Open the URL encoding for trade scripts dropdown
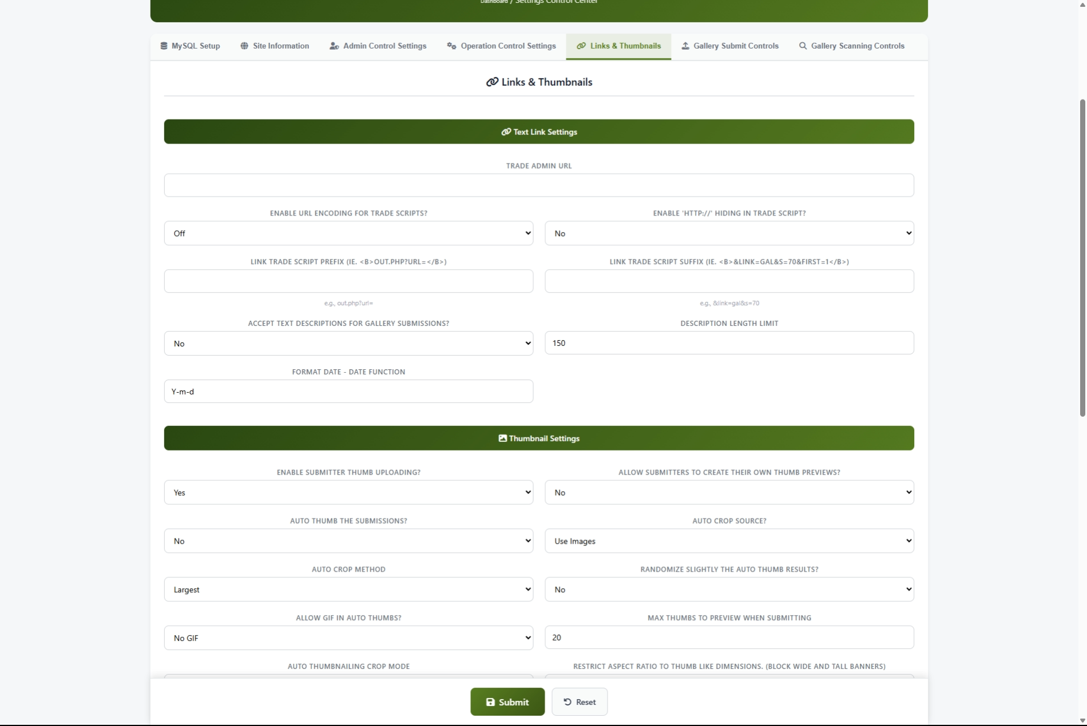This screenshot has height=726, width=1087. [348, 233]
